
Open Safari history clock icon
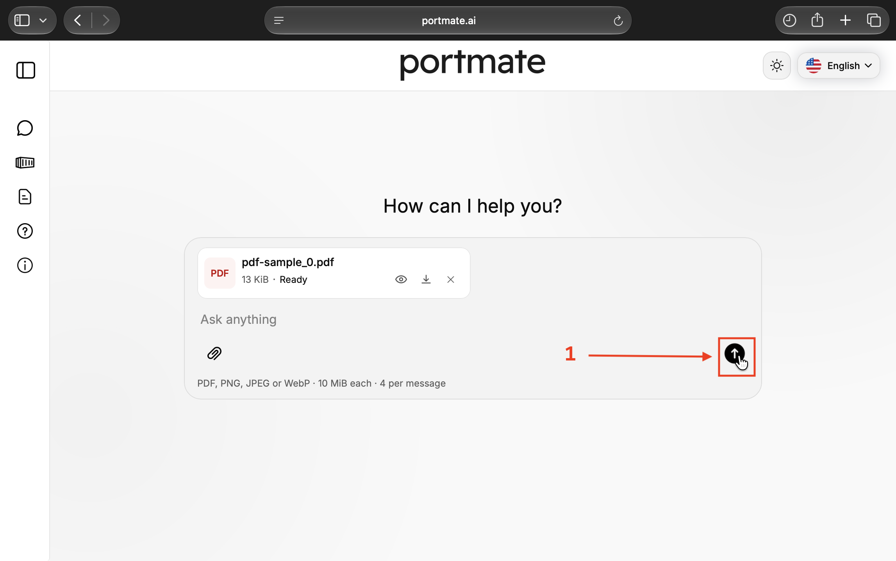789,20
